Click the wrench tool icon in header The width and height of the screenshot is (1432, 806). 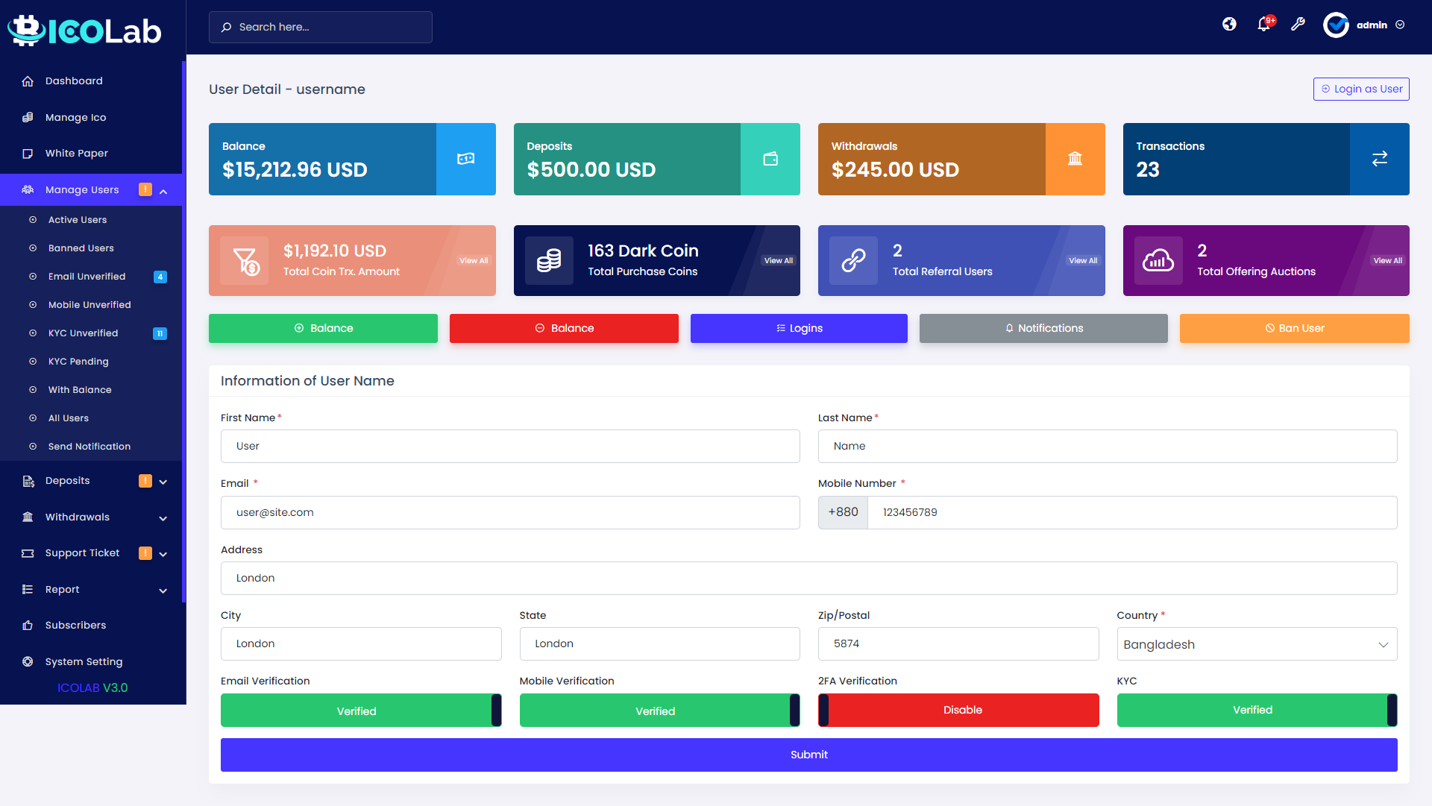1298,25
